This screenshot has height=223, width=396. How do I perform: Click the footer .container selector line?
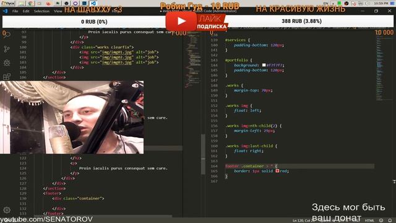pyautogui.click(x=251, y=166)
